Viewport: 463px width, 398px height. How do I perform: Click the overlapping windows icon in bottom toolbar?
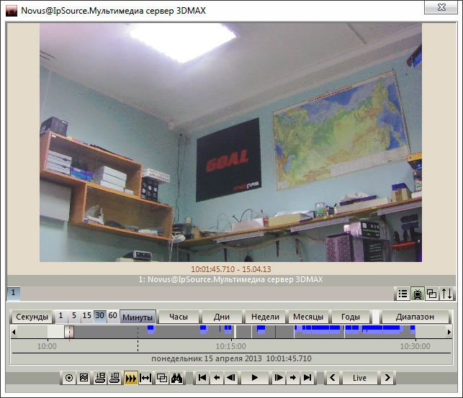pyautogui.click(x=161, y=378)
